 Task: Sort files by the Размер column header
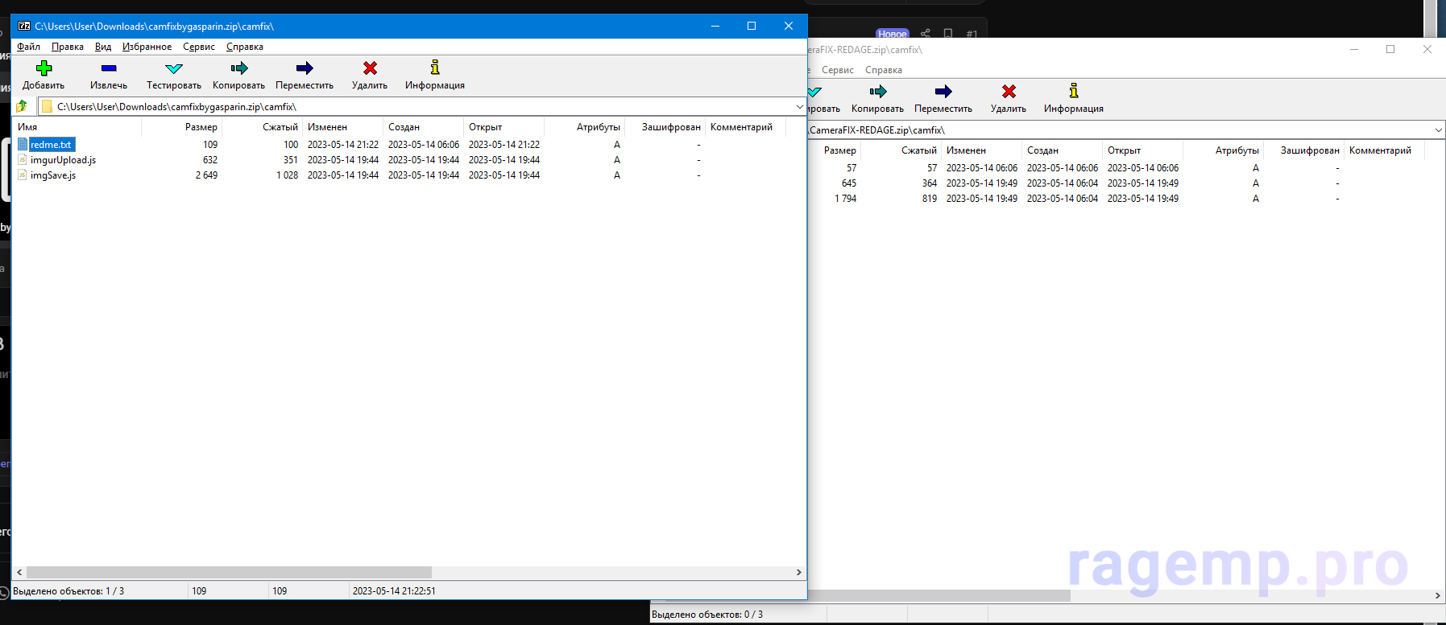point(201,127)
